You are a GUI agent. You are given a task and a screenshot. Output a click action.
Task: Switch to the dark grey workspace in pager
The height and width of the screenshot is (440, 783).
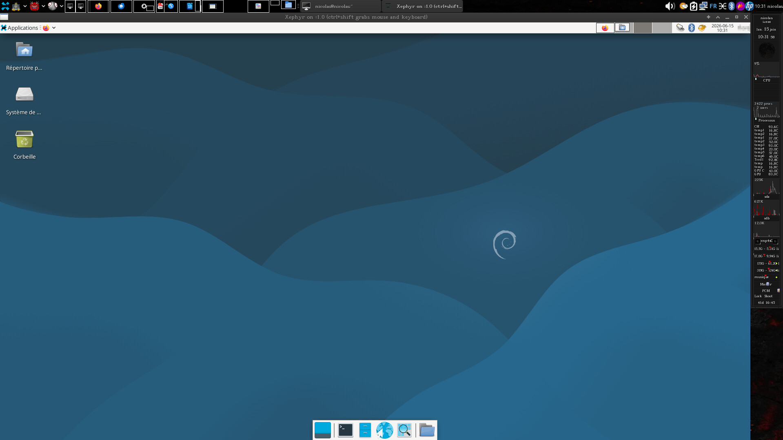pyautogui.click(x=643, y=28)
